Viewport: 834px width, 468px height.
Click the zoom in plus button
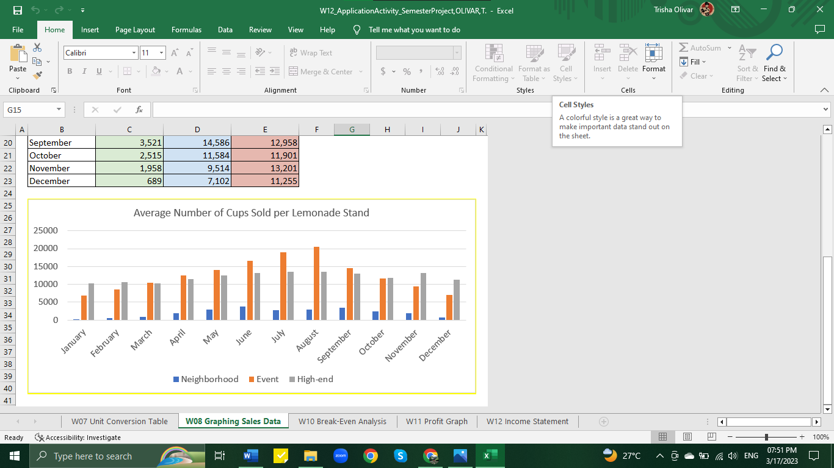[x=802, y=438]
